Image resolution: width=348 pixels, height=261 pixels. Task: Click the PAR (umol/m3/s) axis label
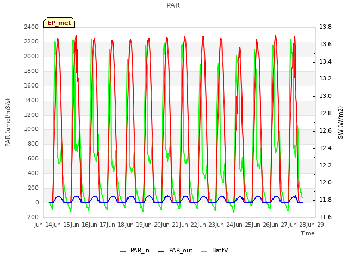pyautogui.click(x=8, y=122)
